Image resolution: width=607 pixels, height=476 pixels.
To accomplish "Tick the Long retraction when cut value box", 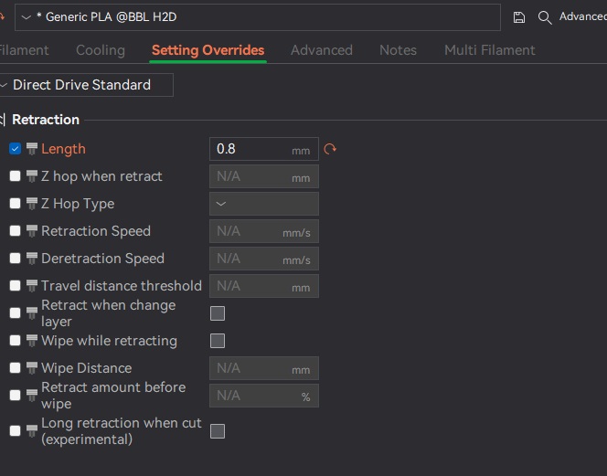I will click(x=218, y=431).
